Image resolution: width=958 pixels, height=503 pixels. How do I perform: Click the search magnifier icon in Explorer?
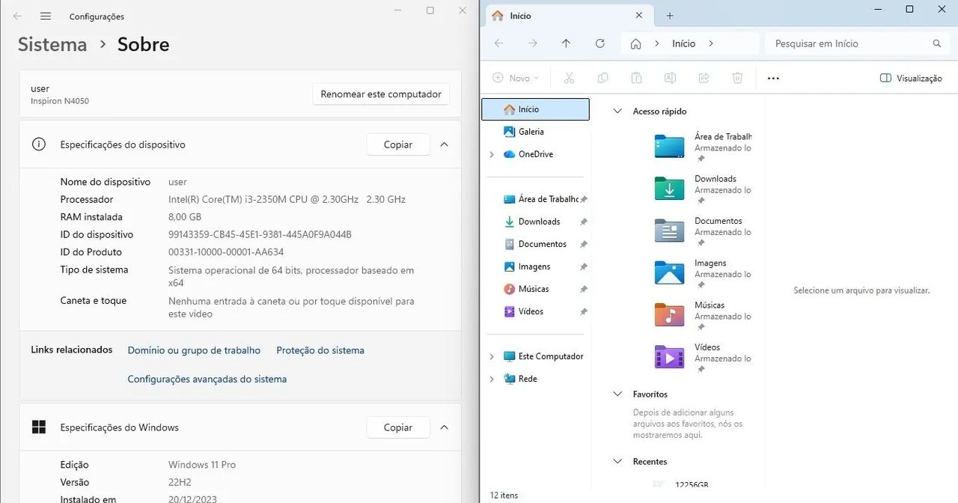936,43
